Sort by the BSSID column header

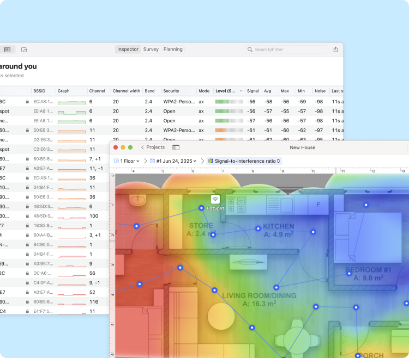[x=39, y=91]
